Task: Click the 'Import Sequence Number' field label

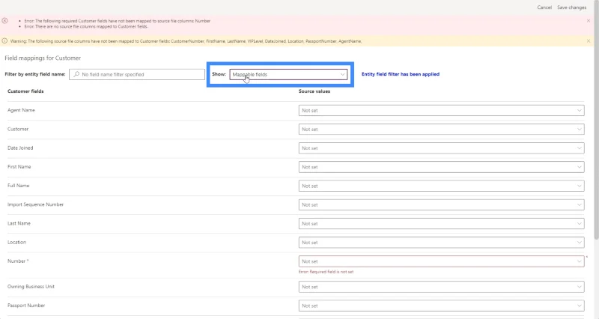Action: coord(35,204)
